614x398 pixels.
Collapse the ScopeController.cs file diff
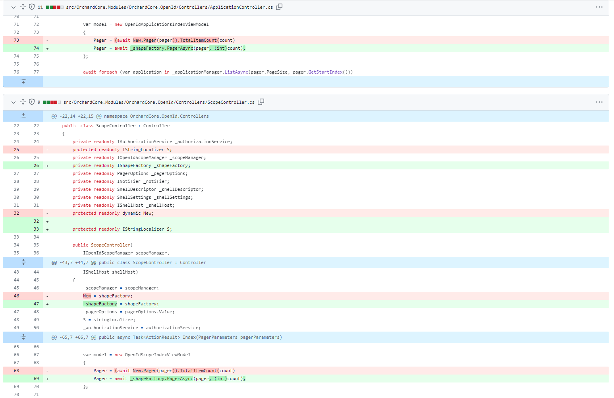point(14,102)
